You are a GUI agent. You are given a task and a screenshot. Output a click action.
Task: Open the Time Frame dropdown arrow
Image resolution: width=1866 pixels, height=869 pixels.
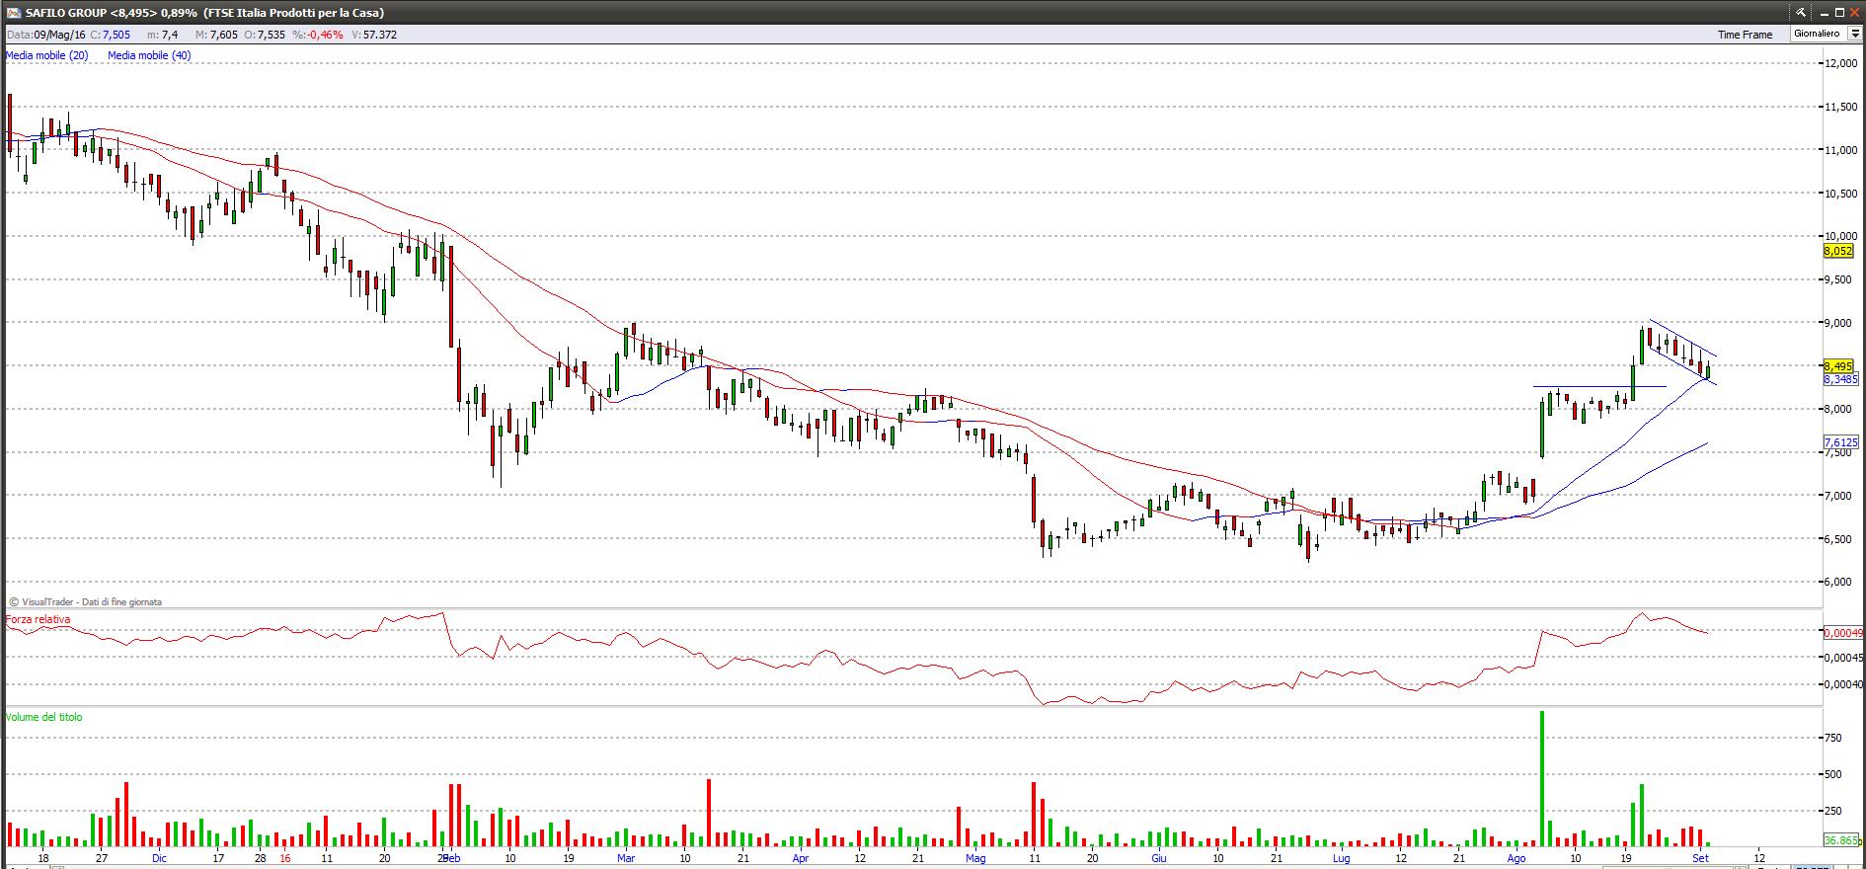click(x=1855, y=34)
